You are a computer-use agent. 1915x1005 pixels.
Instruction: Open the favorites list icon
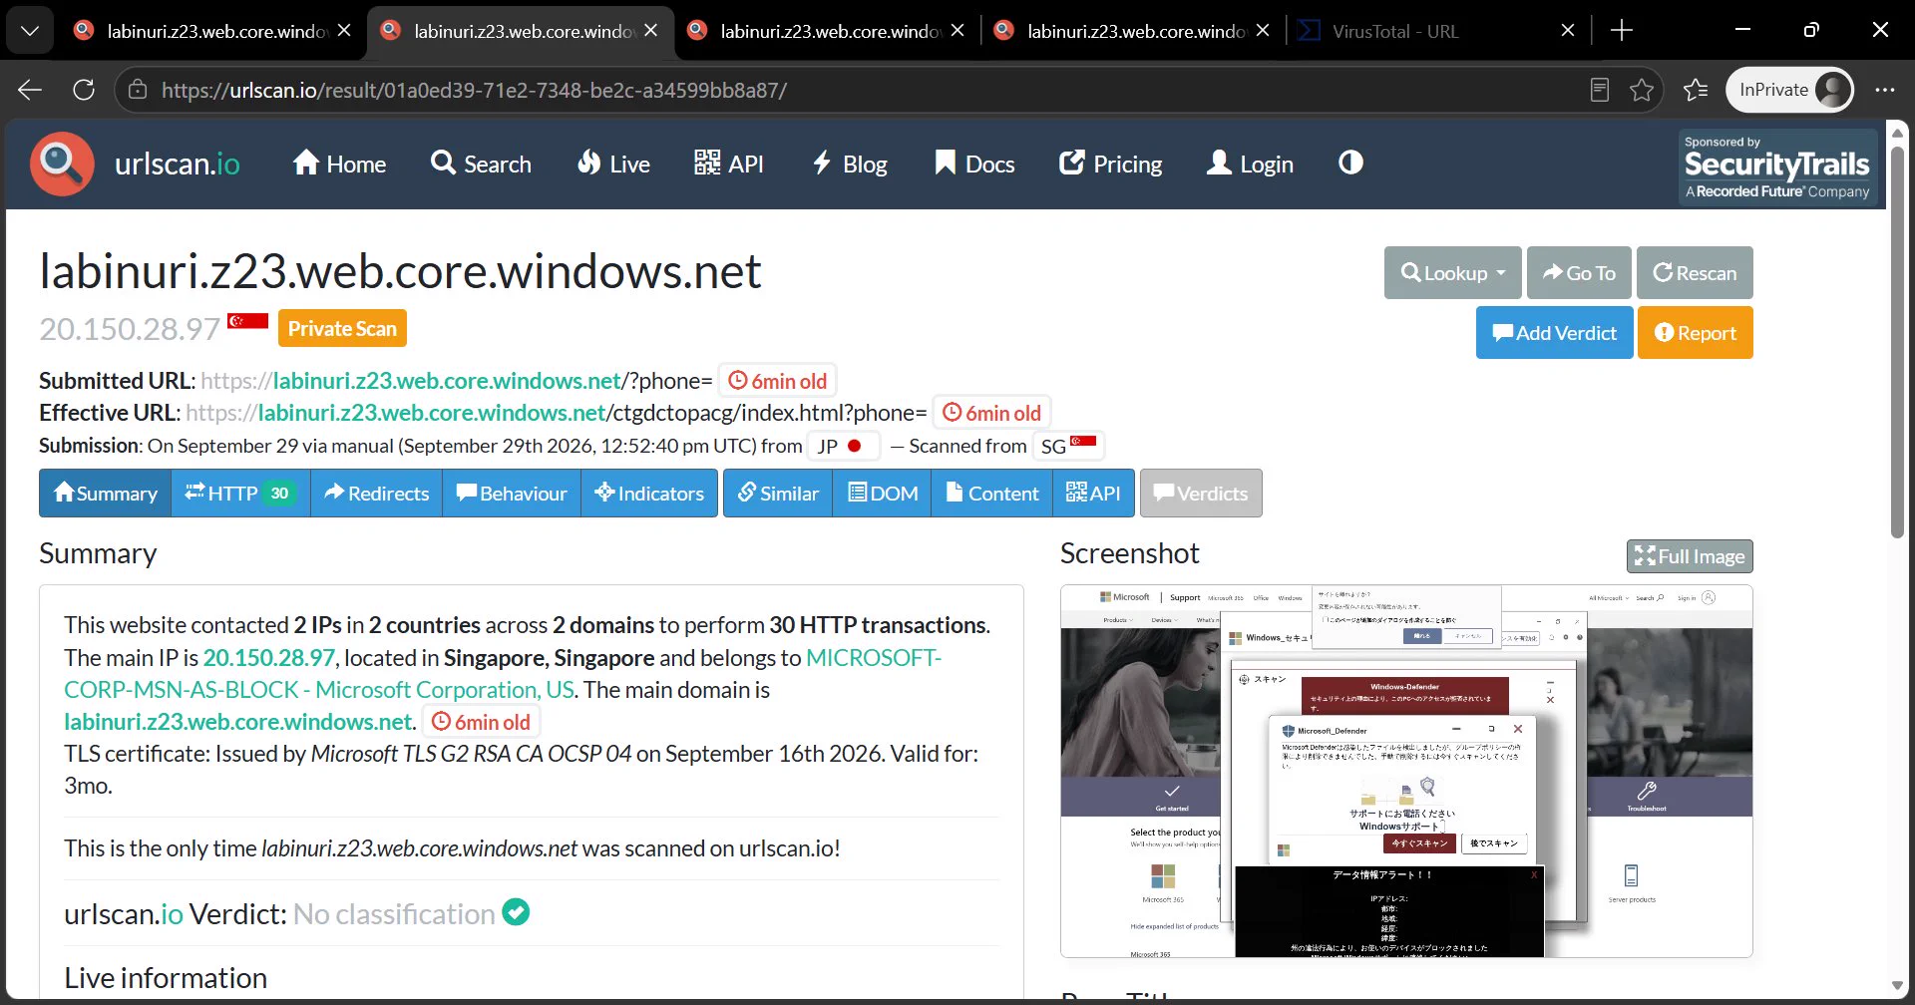coord(1696,90)
